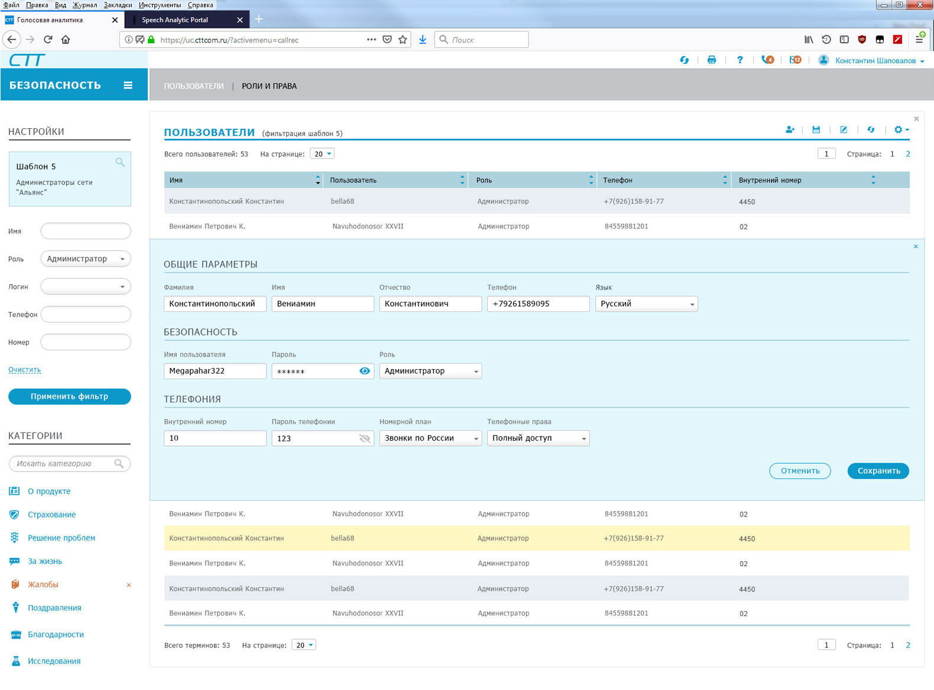934x690 pixels.
Task: Click the save floppy disk icon
Action: pos(816,130)
